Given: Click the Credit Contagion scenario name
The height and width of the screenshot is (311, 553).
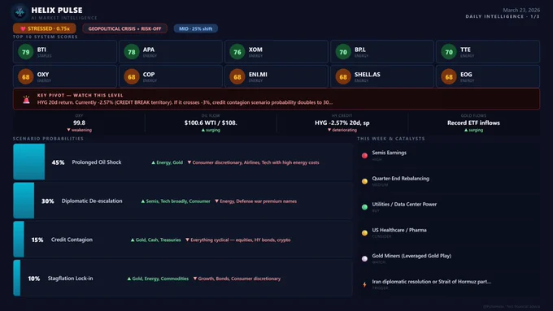Looking at the screenshot, I should [x=72, y=240].
